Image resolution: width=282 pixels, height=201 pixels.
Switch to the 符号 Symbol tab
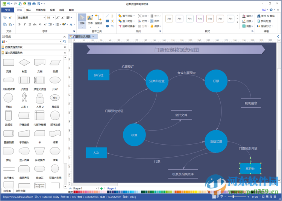tap(62, 10)
